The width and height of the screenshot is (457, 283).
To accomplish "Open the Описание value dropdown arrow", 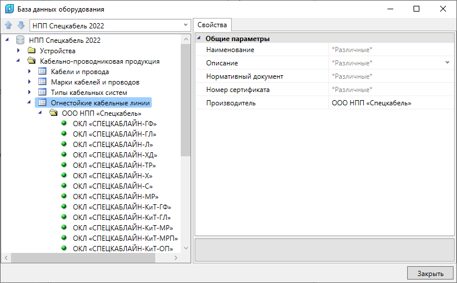I will [x=447, y=63].
